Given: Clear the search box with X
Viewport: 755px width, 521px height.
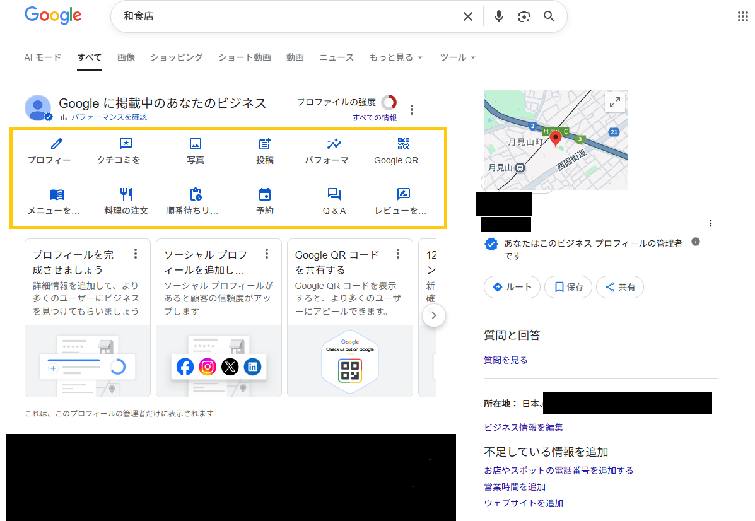Looking at the screenshot, I should point(467,16).
